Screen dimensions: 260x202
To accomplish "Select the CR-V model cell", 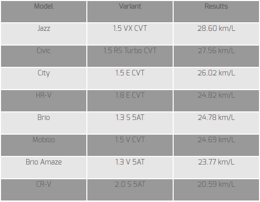I will point(43,190).
